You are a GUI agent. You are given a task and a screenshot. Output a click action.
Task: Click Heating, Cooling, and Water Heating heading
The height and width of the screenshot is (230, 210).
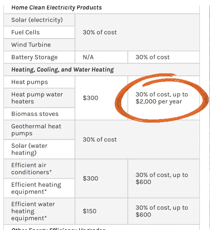click(x=63, y=70)
